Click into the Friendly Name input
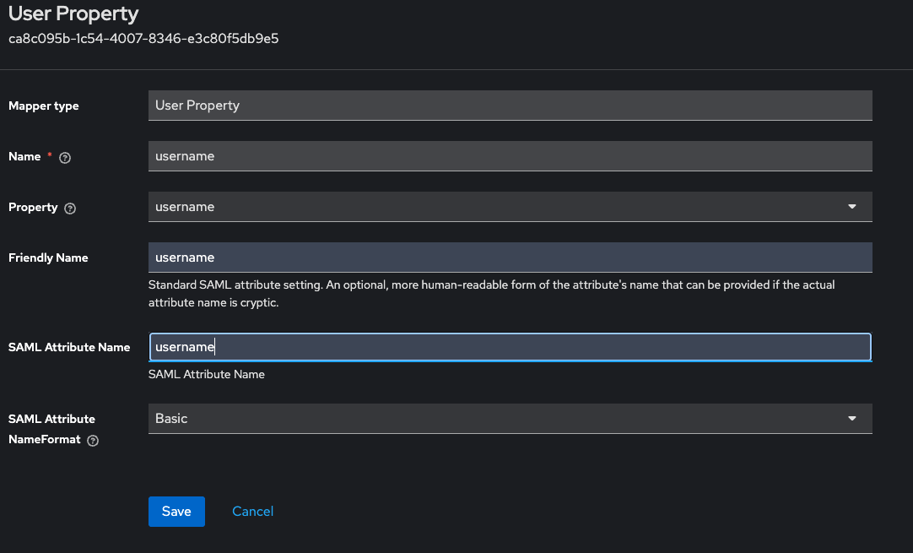913x553 pixels. pyautogui.click(x=510, y=258)
